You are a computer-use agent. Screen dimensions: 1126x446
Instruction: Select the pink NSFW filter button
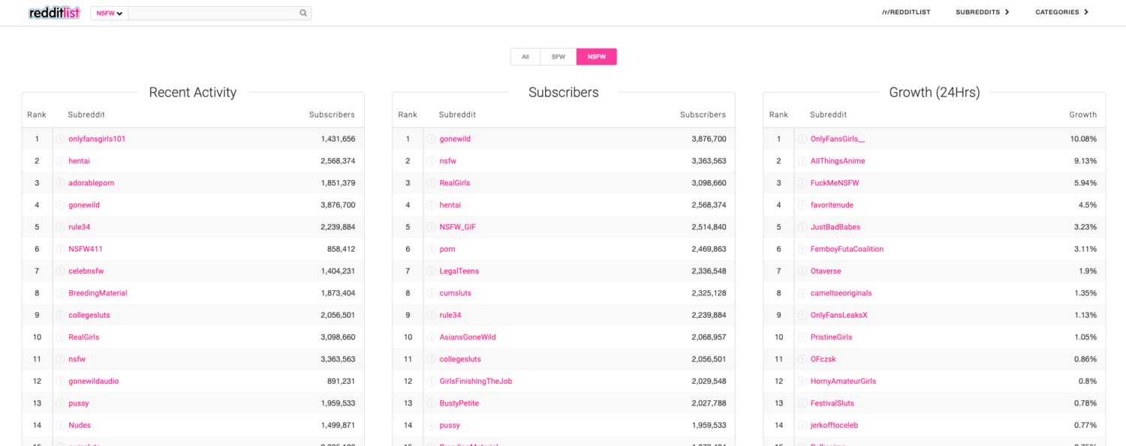pyautogui.click(x=597, y=57)
